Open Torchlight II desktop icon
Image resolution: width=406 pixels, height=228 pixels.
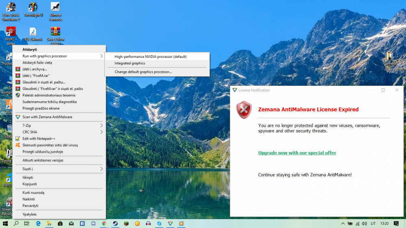(x=33, y=10)
